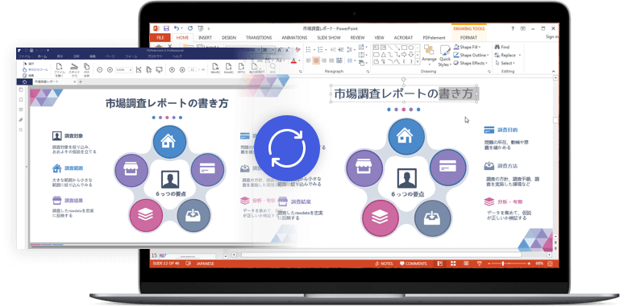Open the SLIDE SHOW ribbon tab
Screen dimensions: 624x307
(329, 38)
